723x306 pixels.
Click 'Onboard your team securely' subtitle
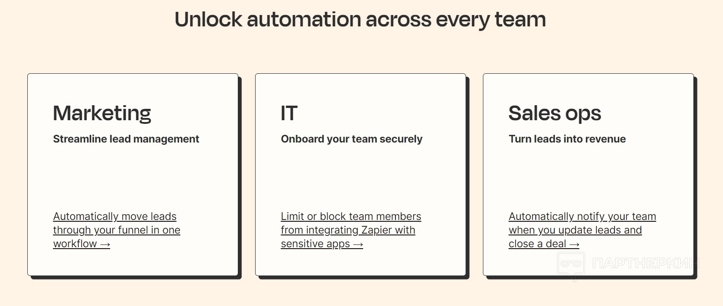pyautogui.click(x=352, y=139)
